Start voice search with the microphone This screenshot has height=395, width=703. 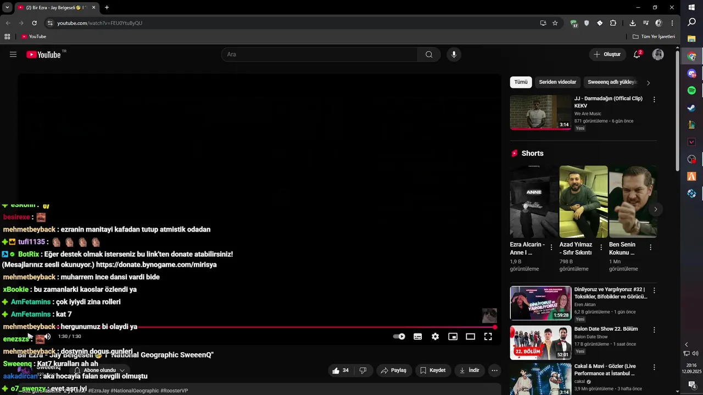(x=454, y=54)
